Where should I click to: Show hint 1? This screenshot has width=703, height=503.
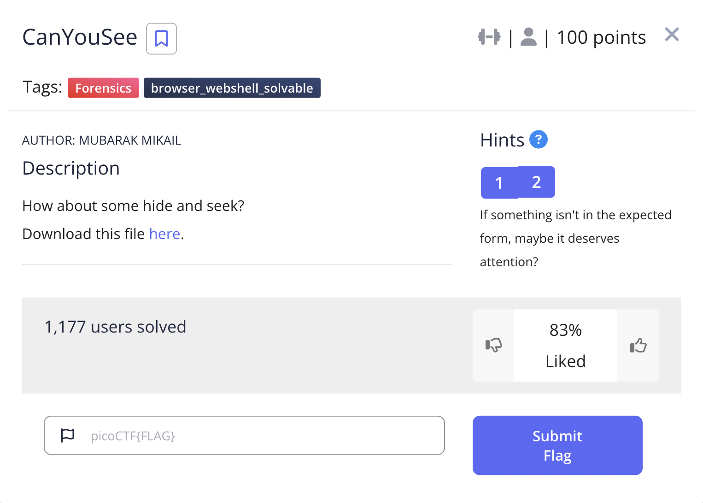click(499, 183)
